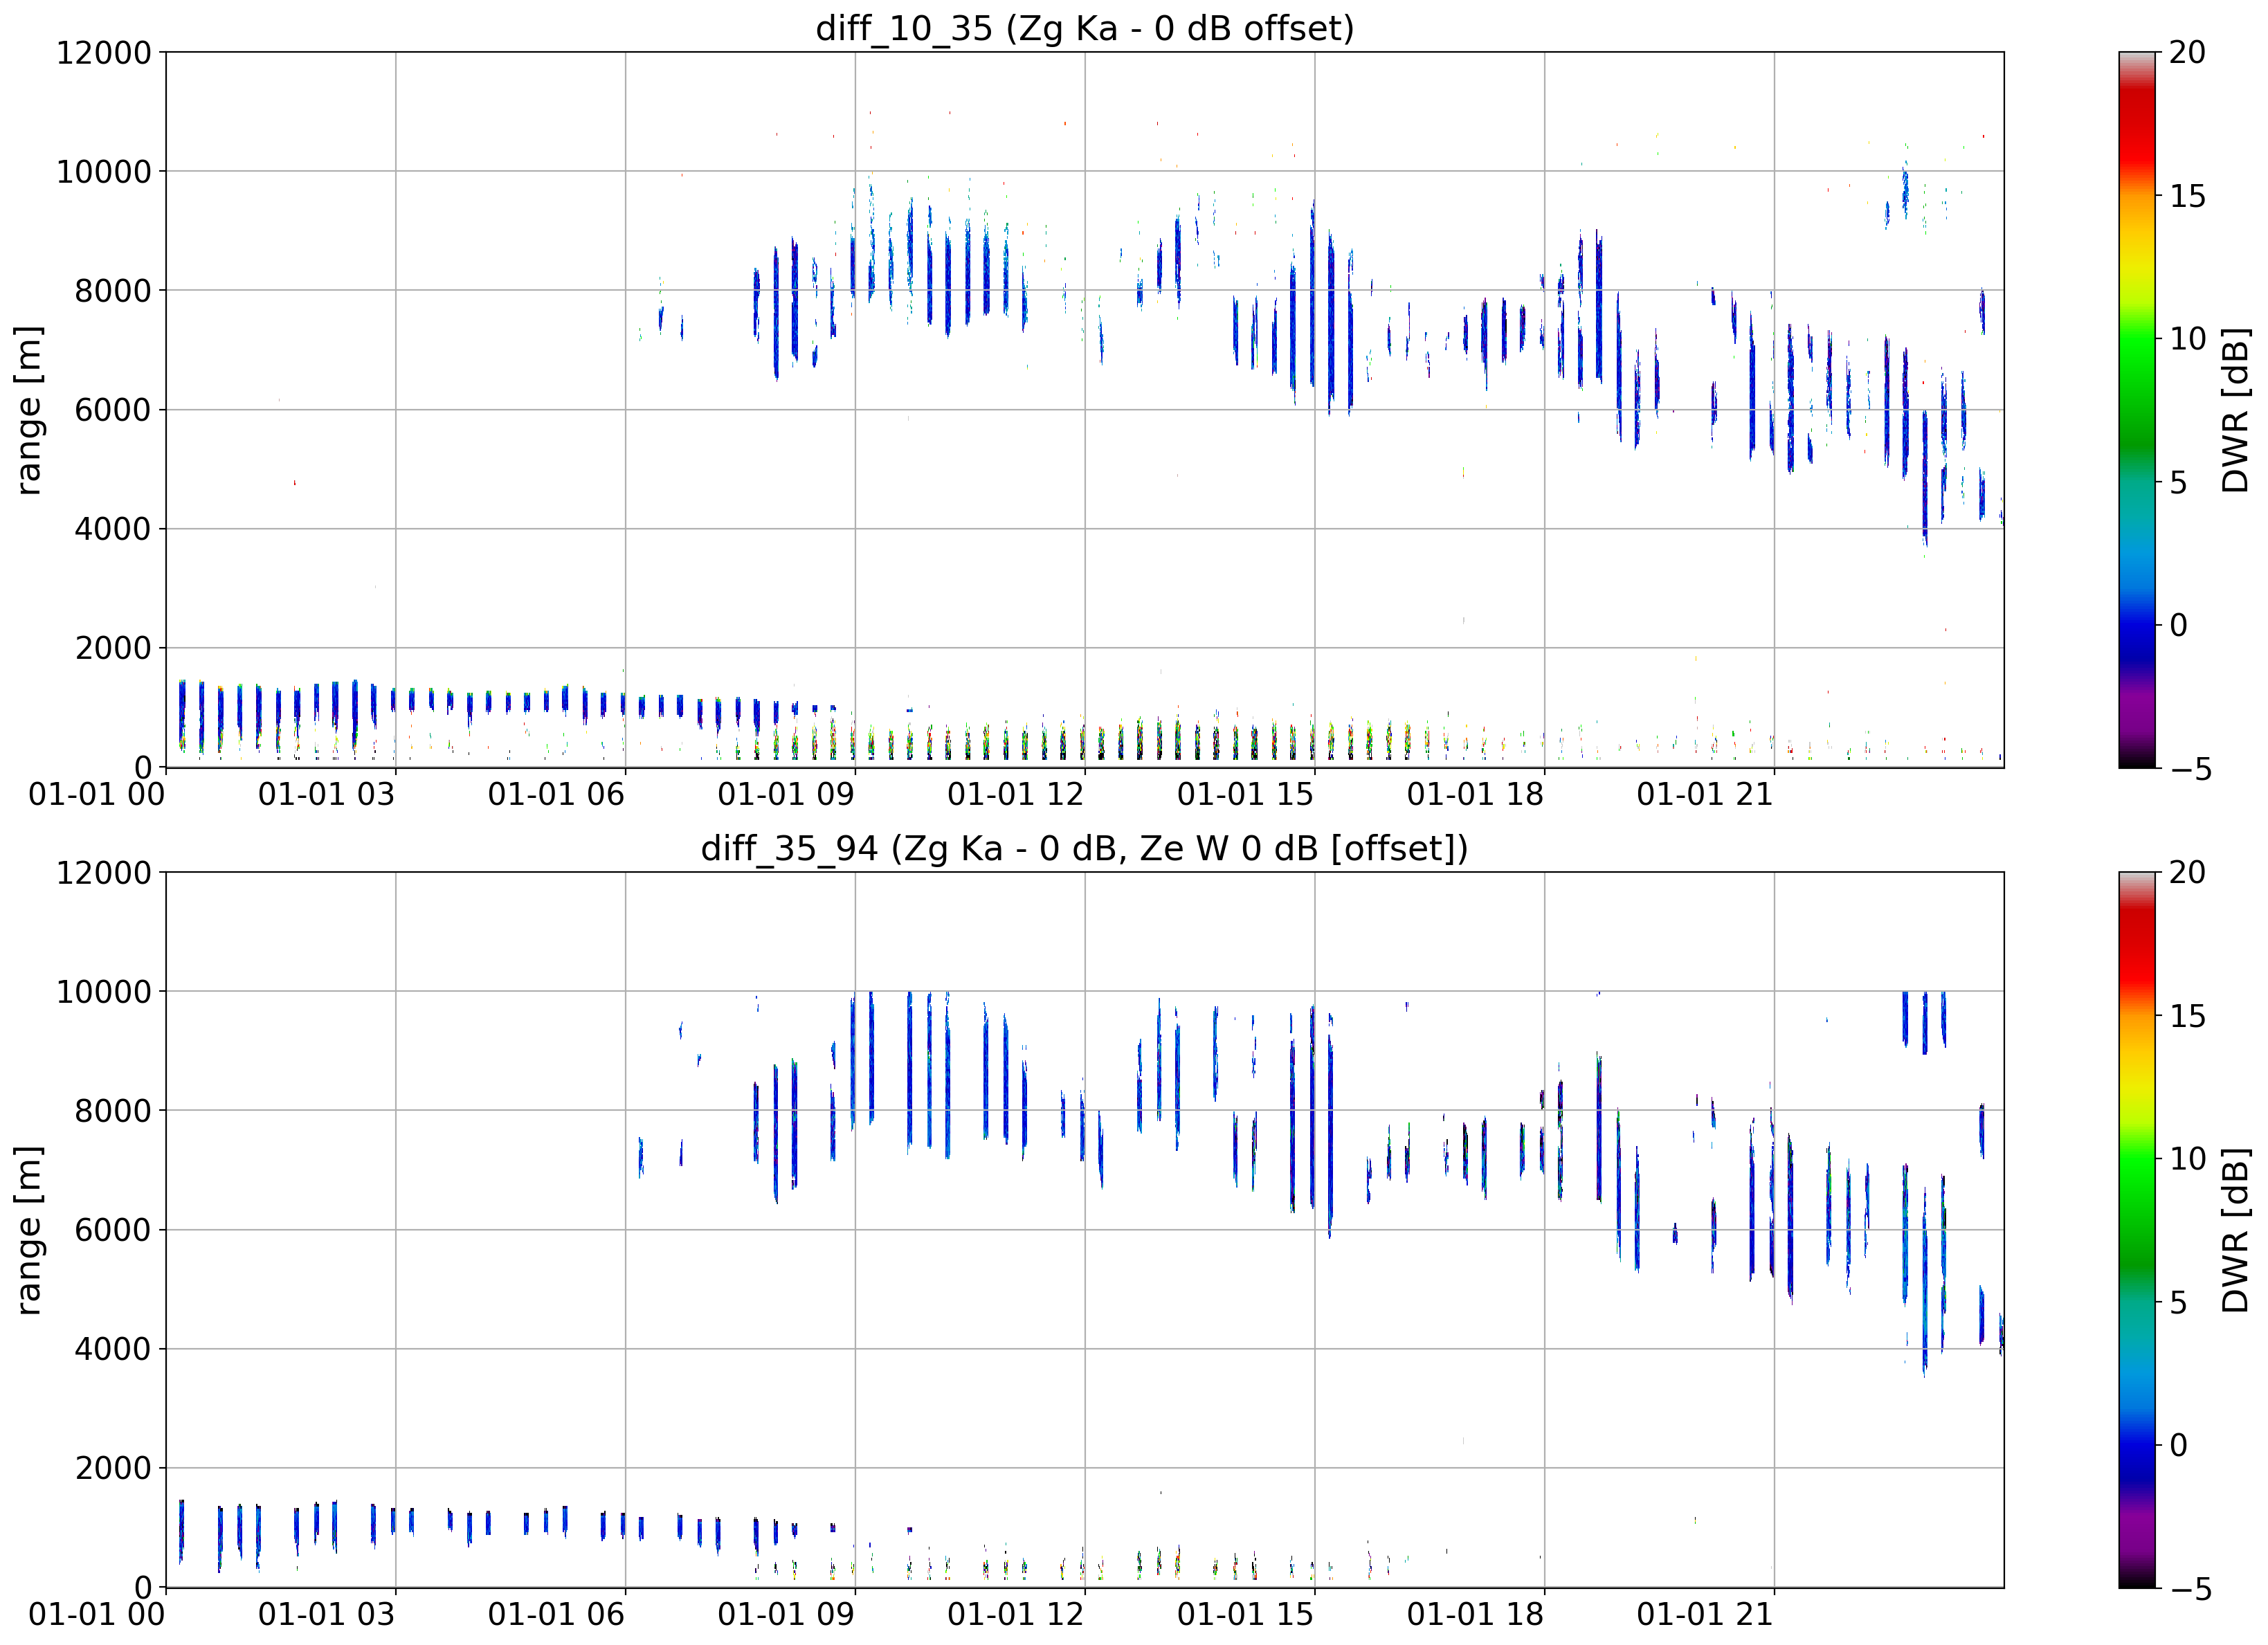Click the '01-01 00' tick label under top plot

point(97,795)
